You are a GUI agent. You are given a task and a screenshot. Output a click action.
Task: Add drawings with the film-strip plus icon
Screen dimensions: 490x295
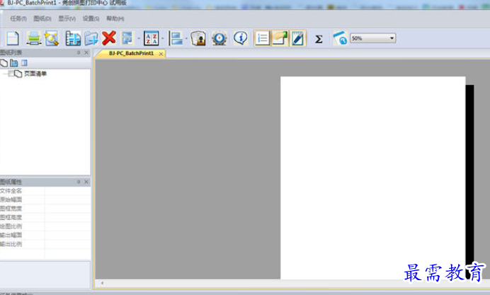73,38
